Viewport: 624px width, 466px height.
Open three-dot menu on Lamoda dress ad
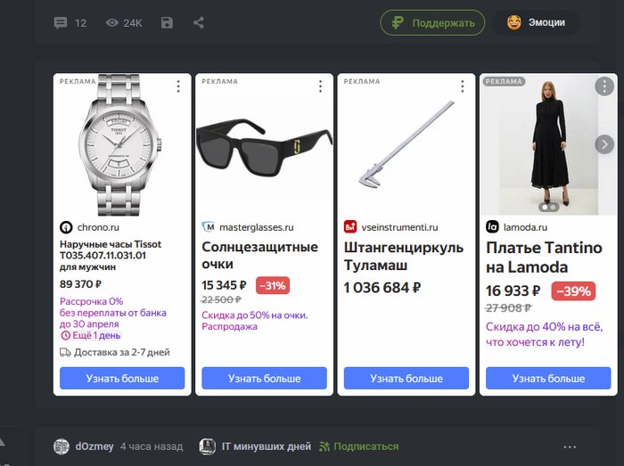point(604,86)
